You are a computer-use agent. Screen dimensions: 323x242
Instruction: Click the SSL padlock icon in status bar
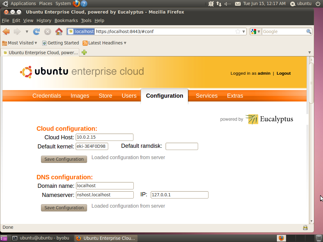coord(305,228)
